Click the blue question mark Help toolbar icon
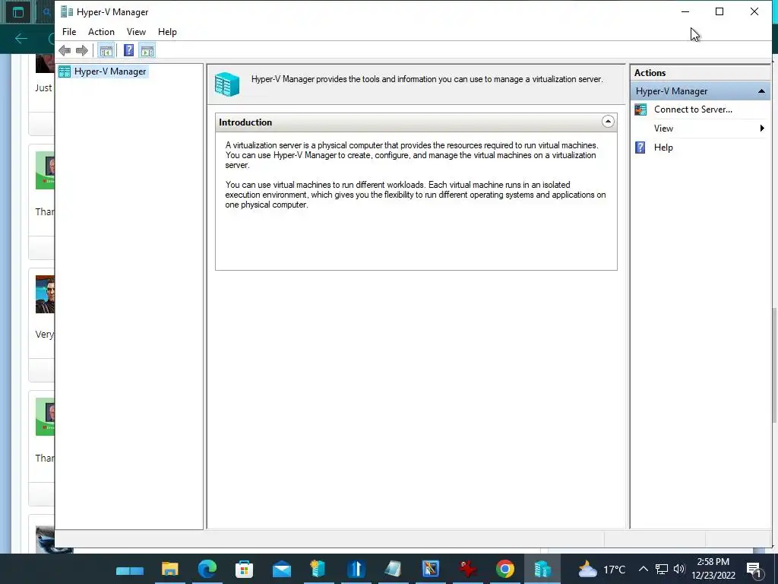 [x=128, y=50]
